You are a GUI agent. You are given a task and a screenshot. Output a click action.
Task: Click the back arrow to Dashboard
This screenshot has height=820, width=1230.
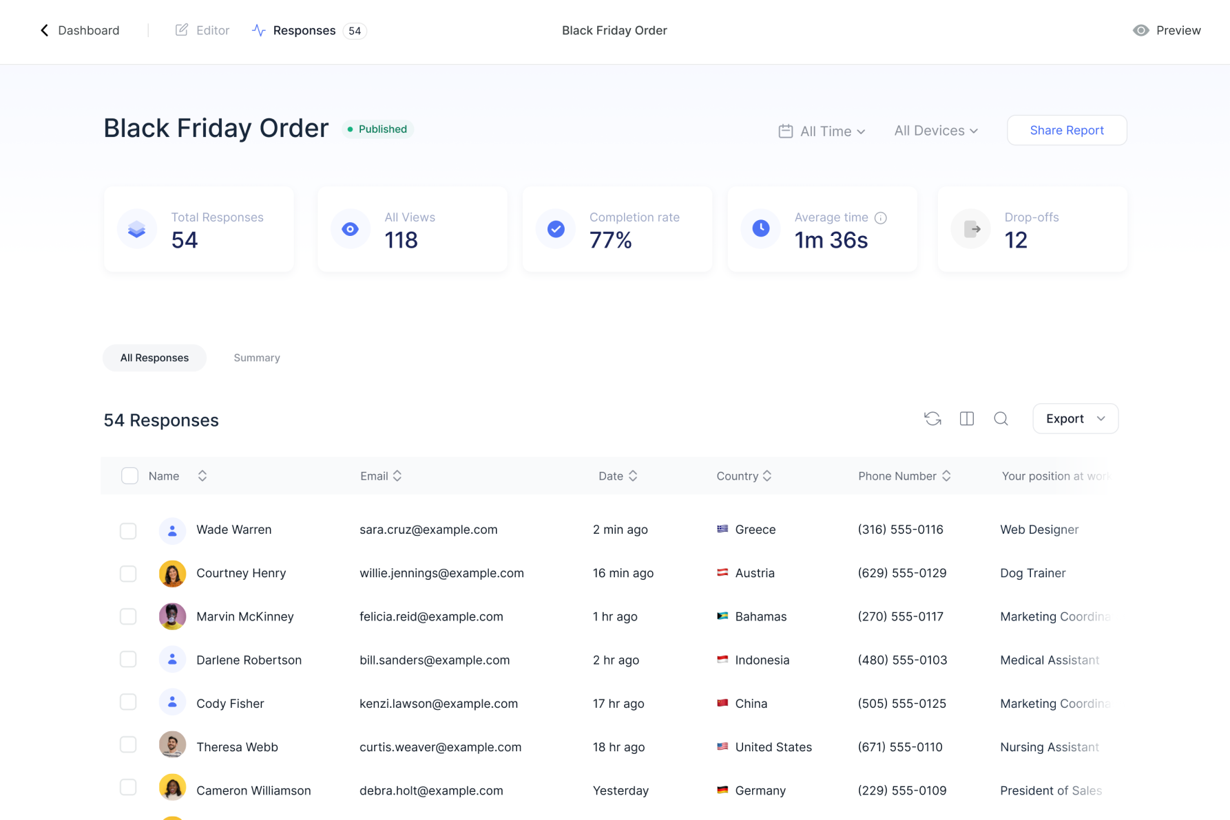[x=45, y=30]
